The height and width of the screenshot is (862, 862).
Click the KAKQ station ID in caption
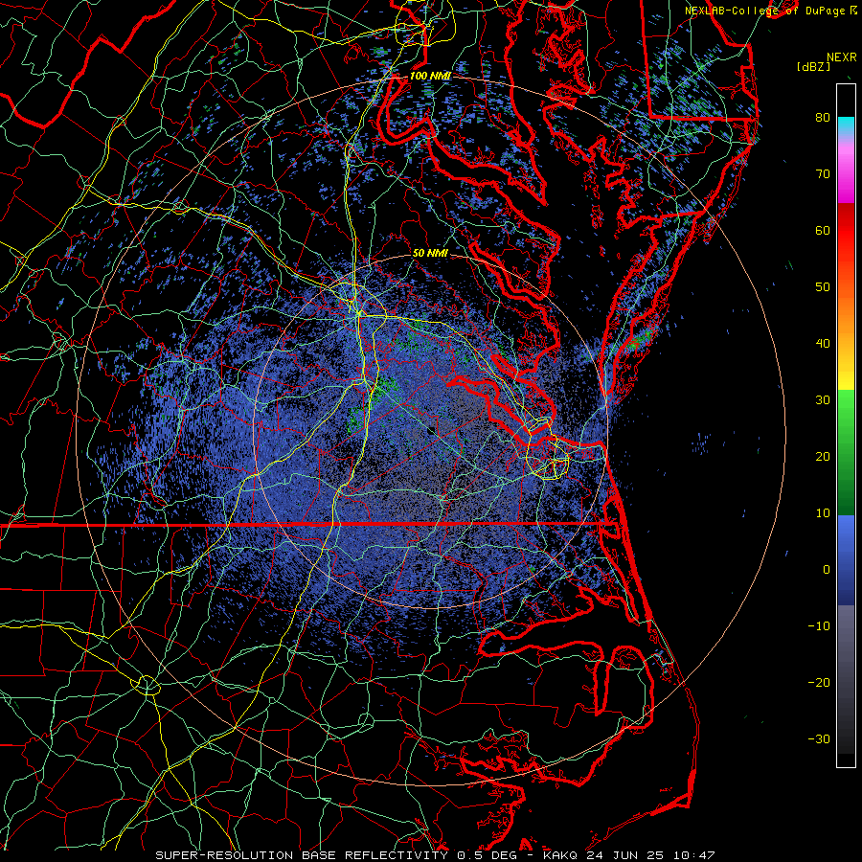560,855
